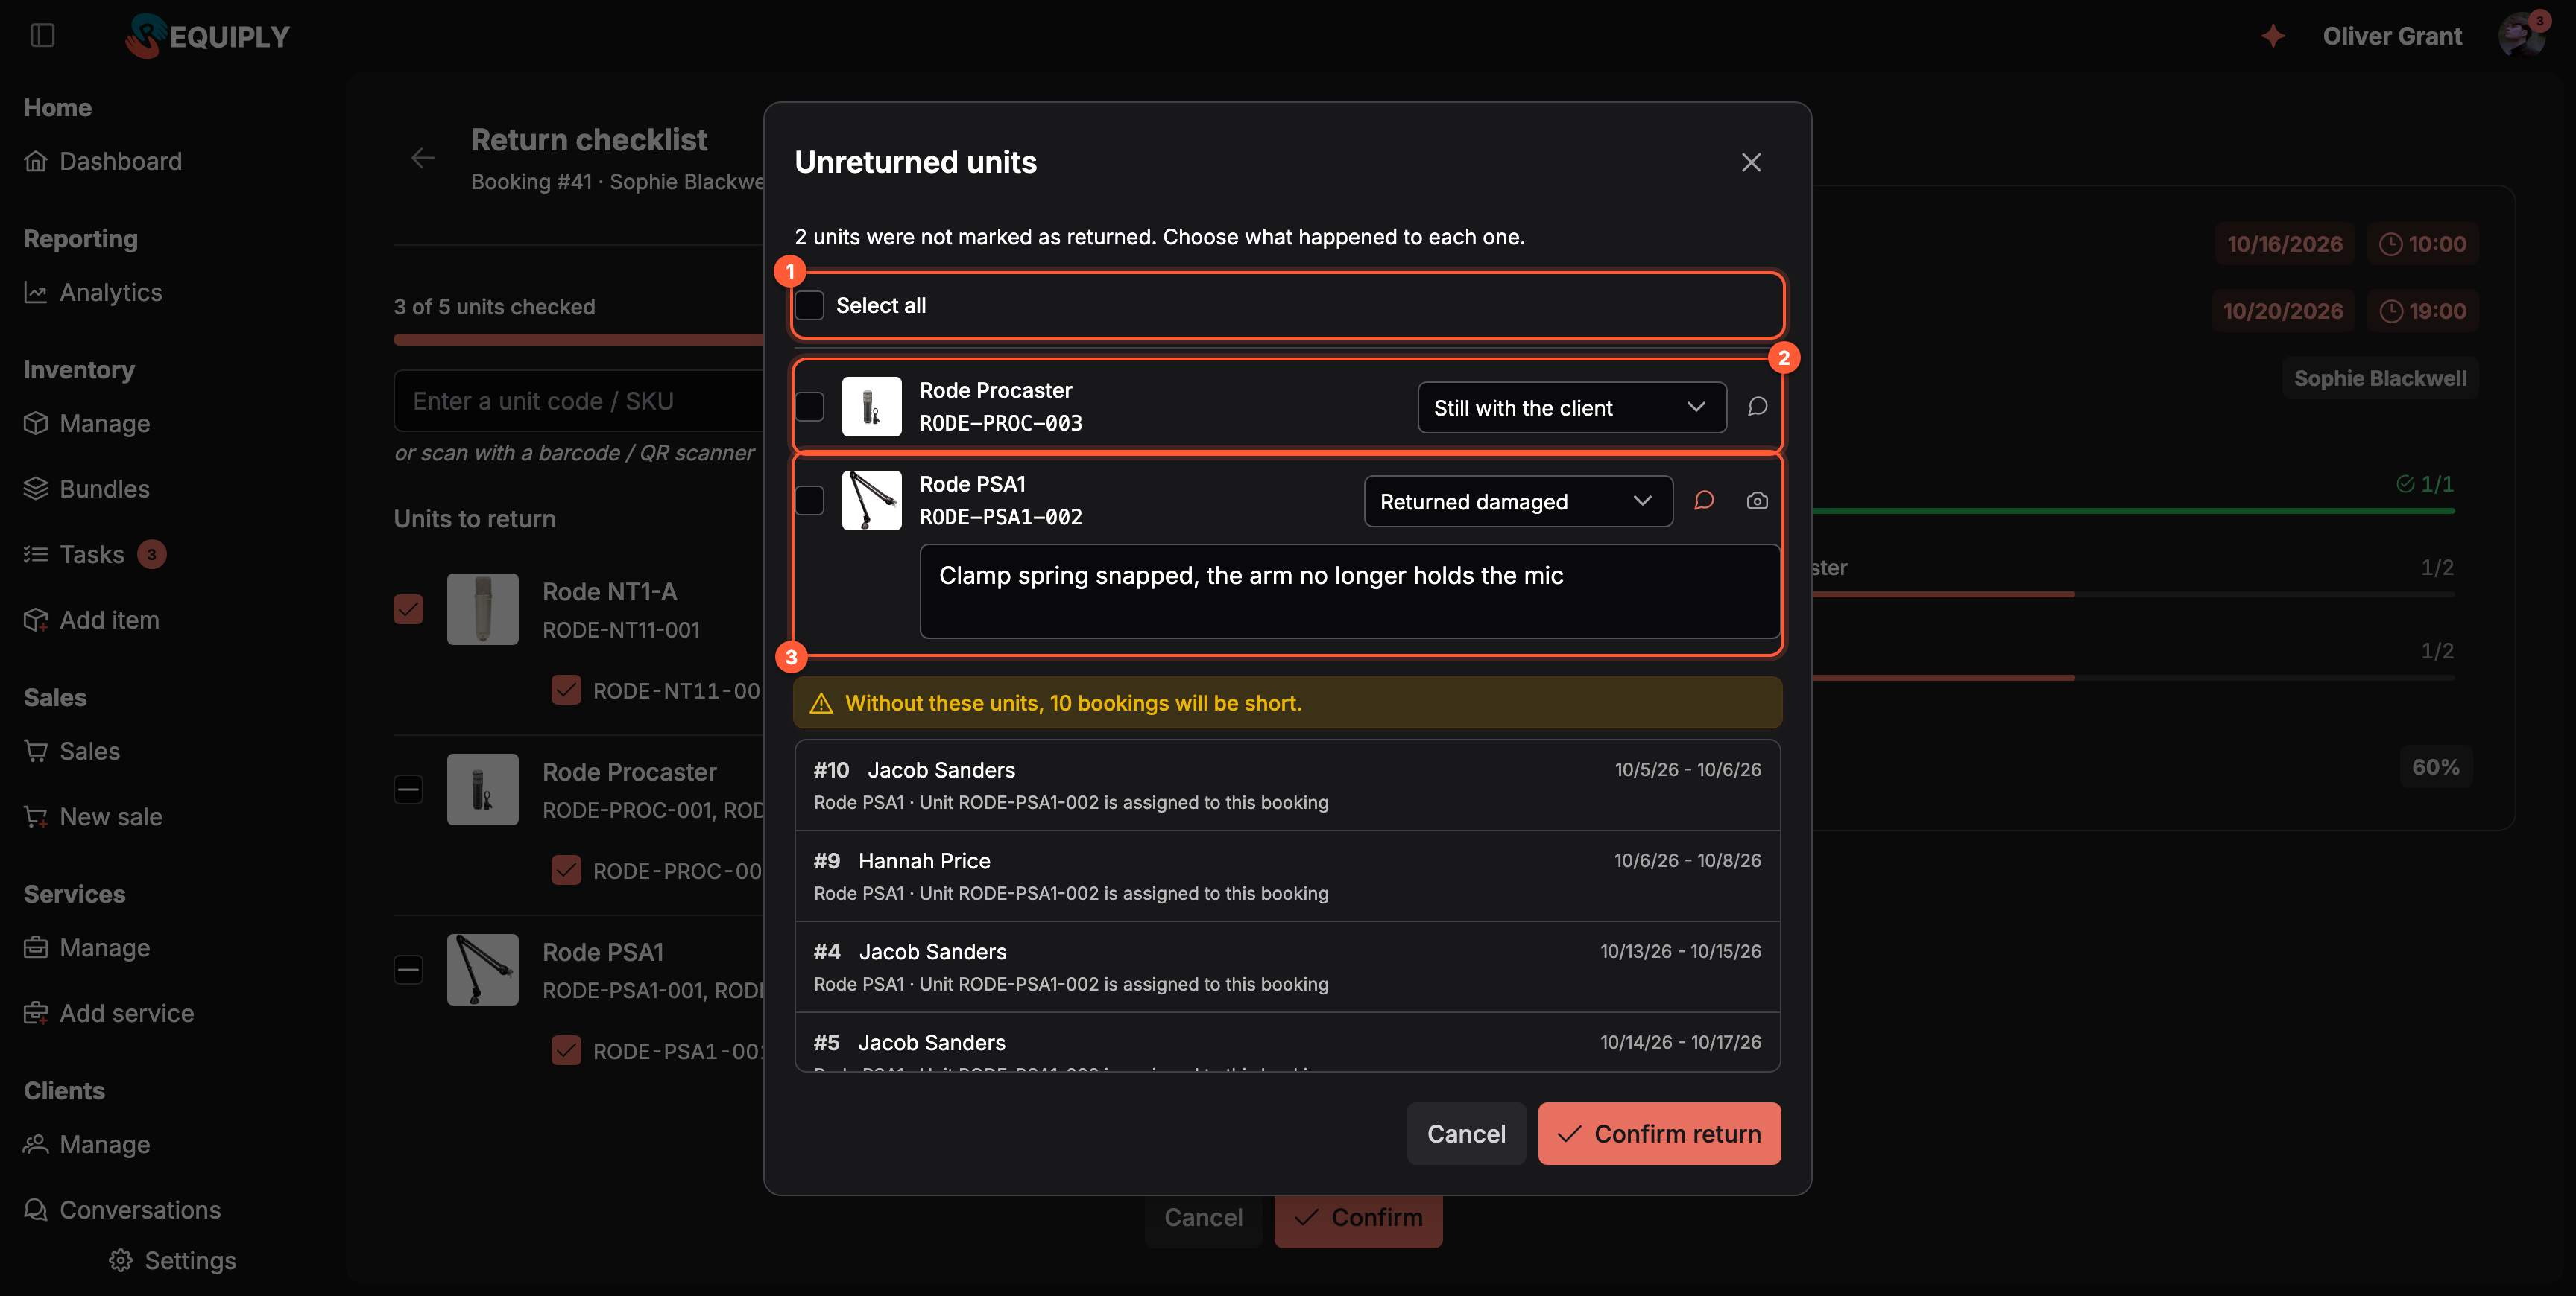Open comment for Rode Procaster unit
Viewport: 2576px width, 1296px height.
[1757, 407]
